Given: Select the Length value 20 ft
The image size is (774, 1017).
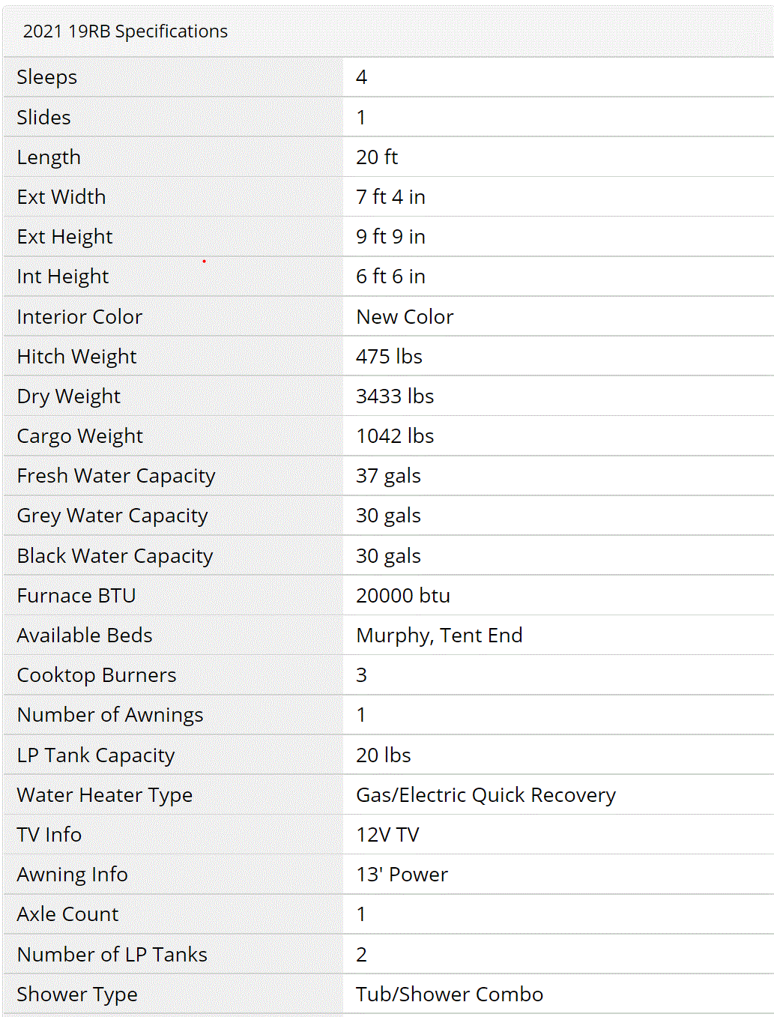Looking at the screenshot, I should click(377, 157).
